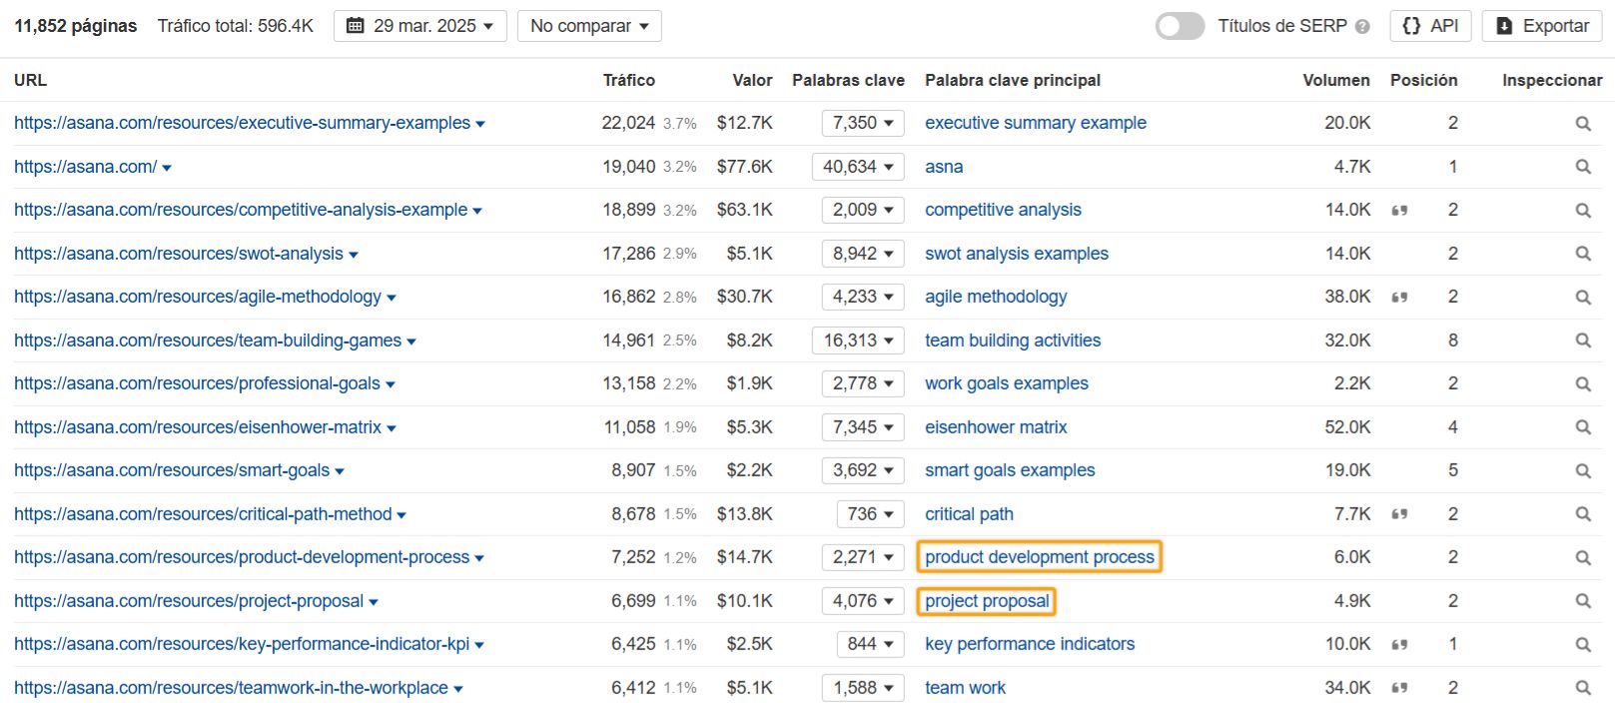
Task: Inspect agile-methodology row using magnifier icon
Action: (x=1583, y=298)
